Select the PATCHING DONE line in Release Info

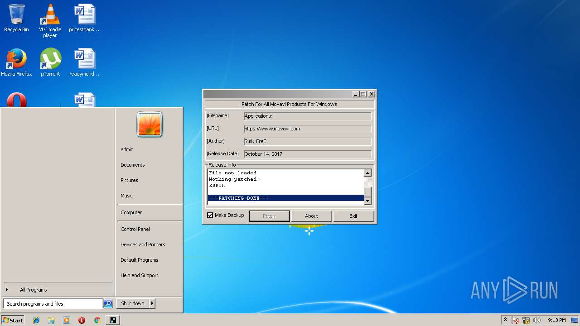coord(286,198)
